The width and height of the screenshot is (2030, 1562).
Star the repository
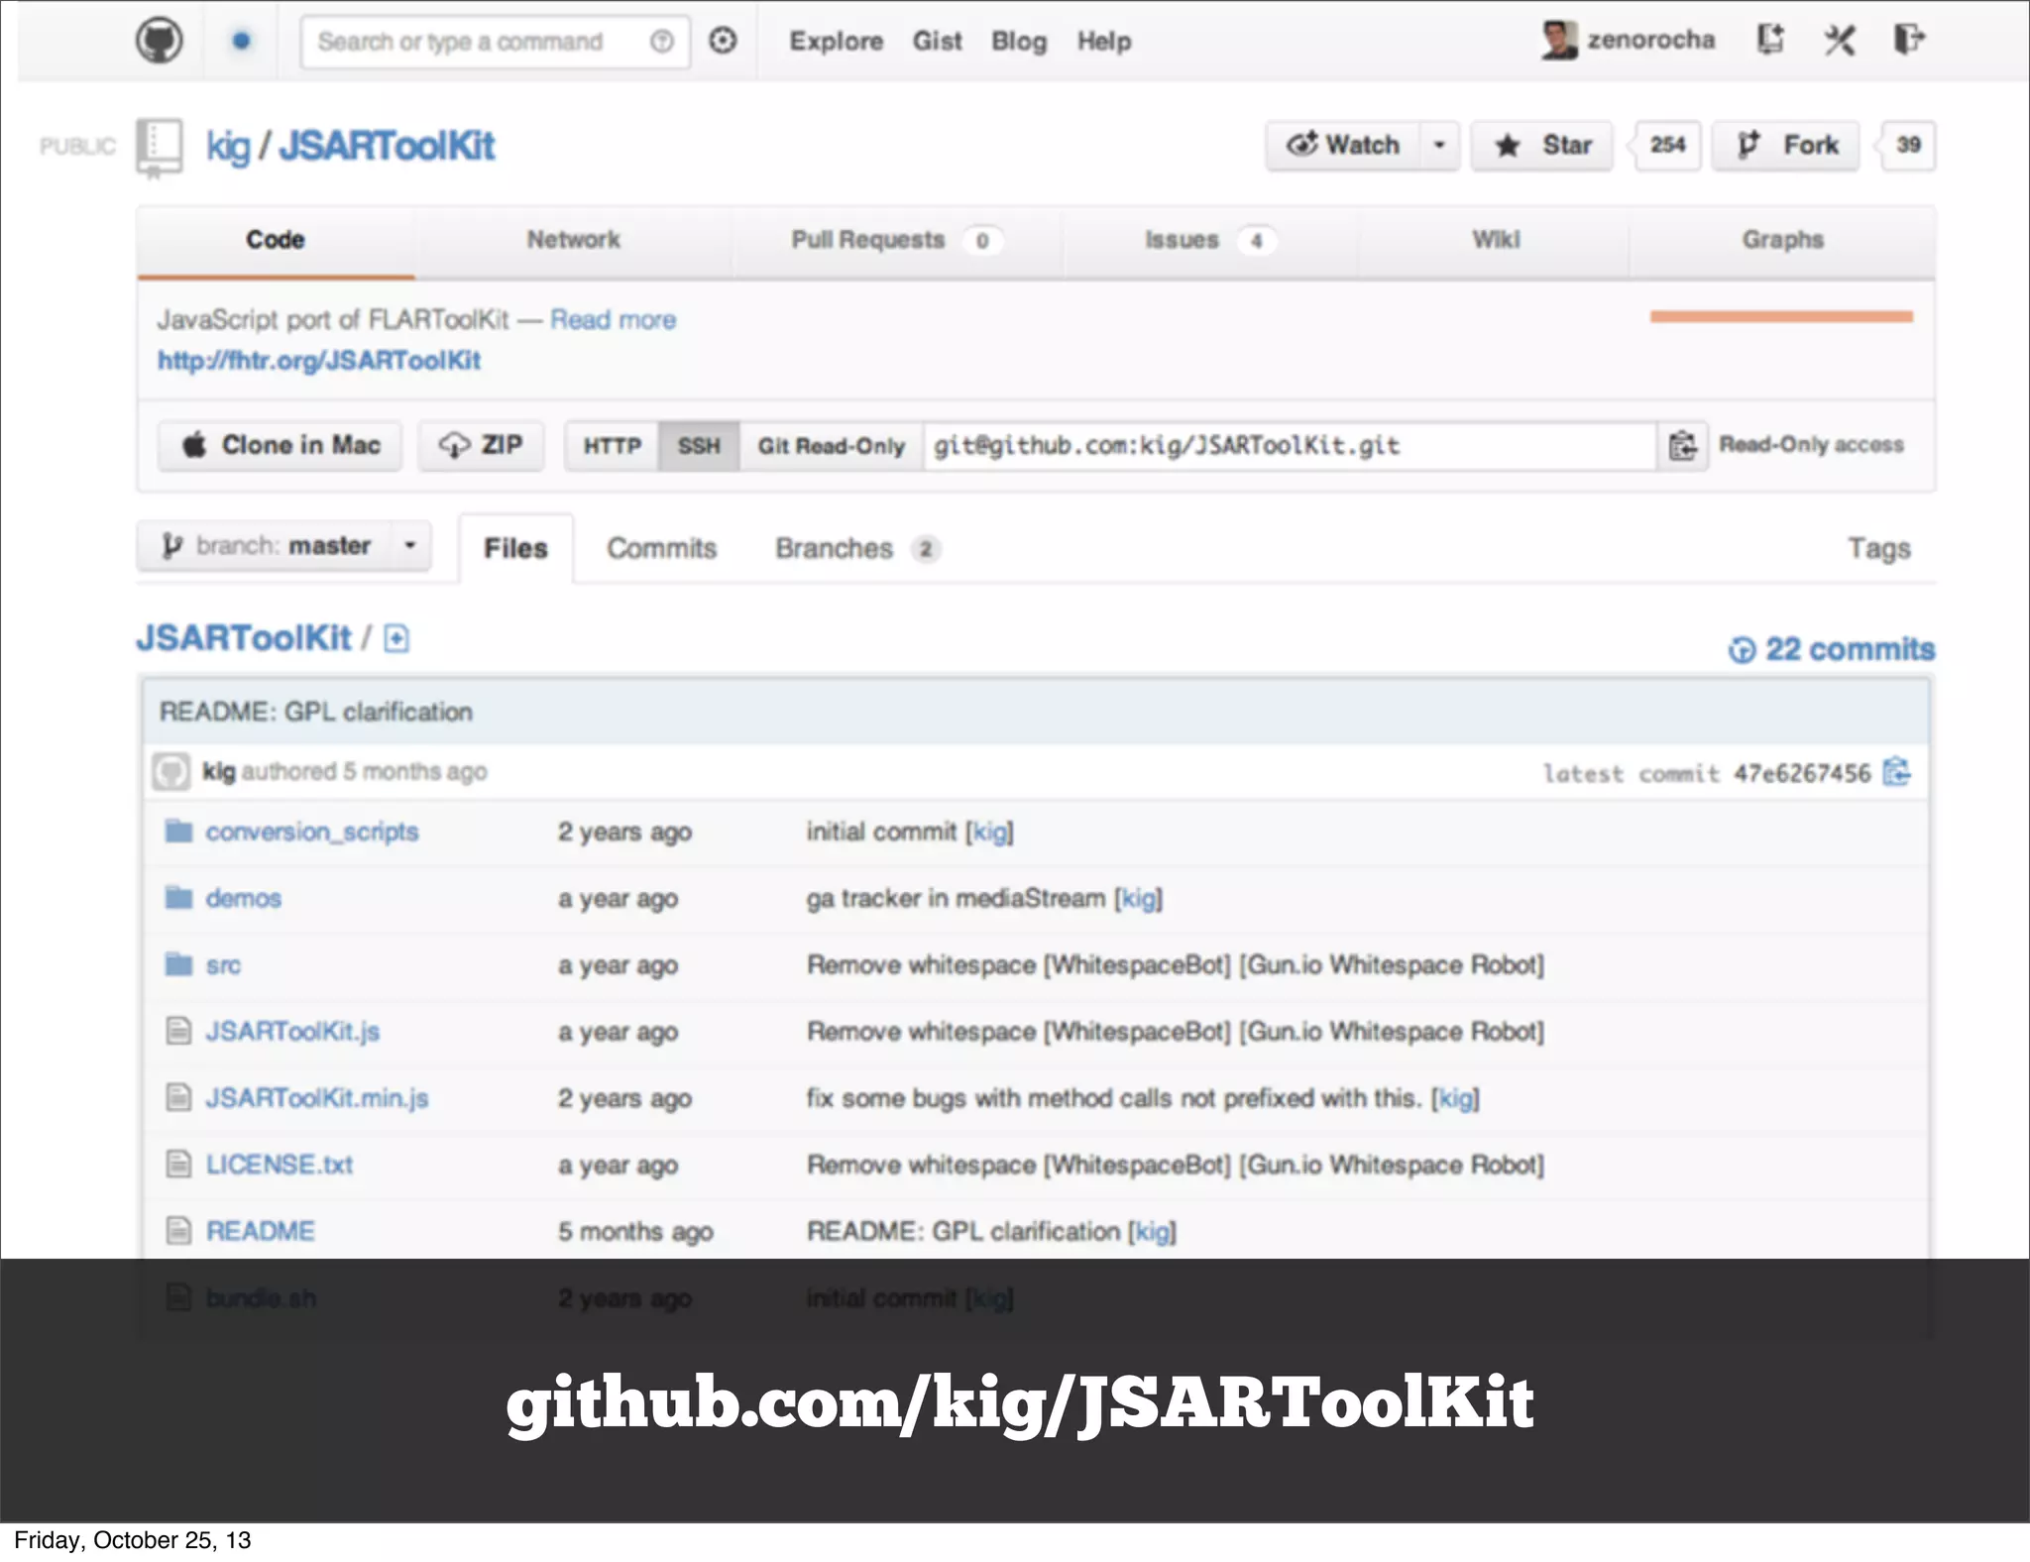click(x=1542, y=146)
